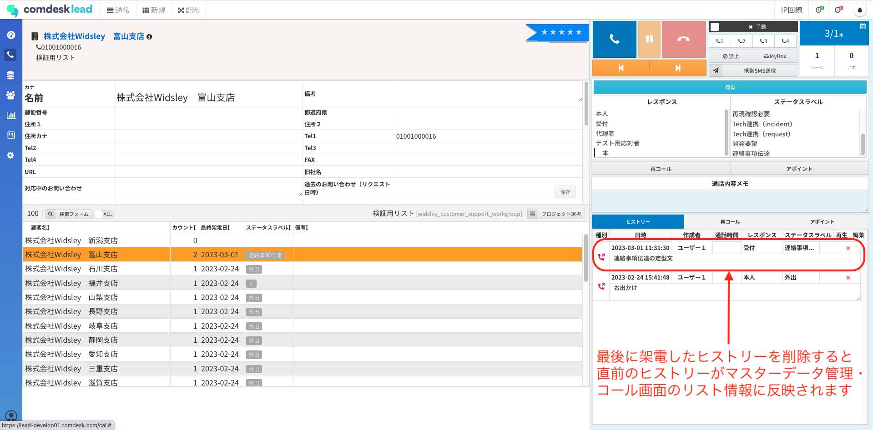Click the notification bell icon

point(859,10)
